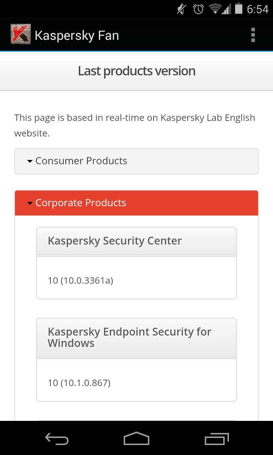Image resolution: width=273 pixels, height=455 pixels.
Task: Open the three-dot overflow menu
Action: [x=253, y=35]
